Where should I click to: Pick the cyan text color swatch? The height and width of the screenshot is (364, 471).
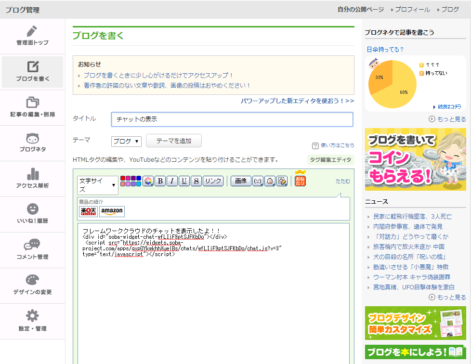point(139,183)
